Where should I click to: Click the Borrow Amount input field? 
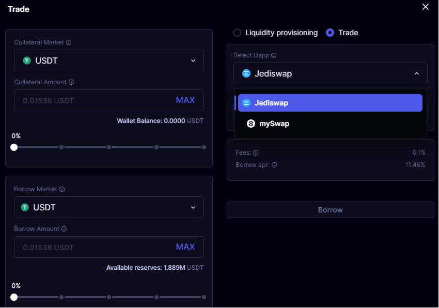click(x=109, y=247)
